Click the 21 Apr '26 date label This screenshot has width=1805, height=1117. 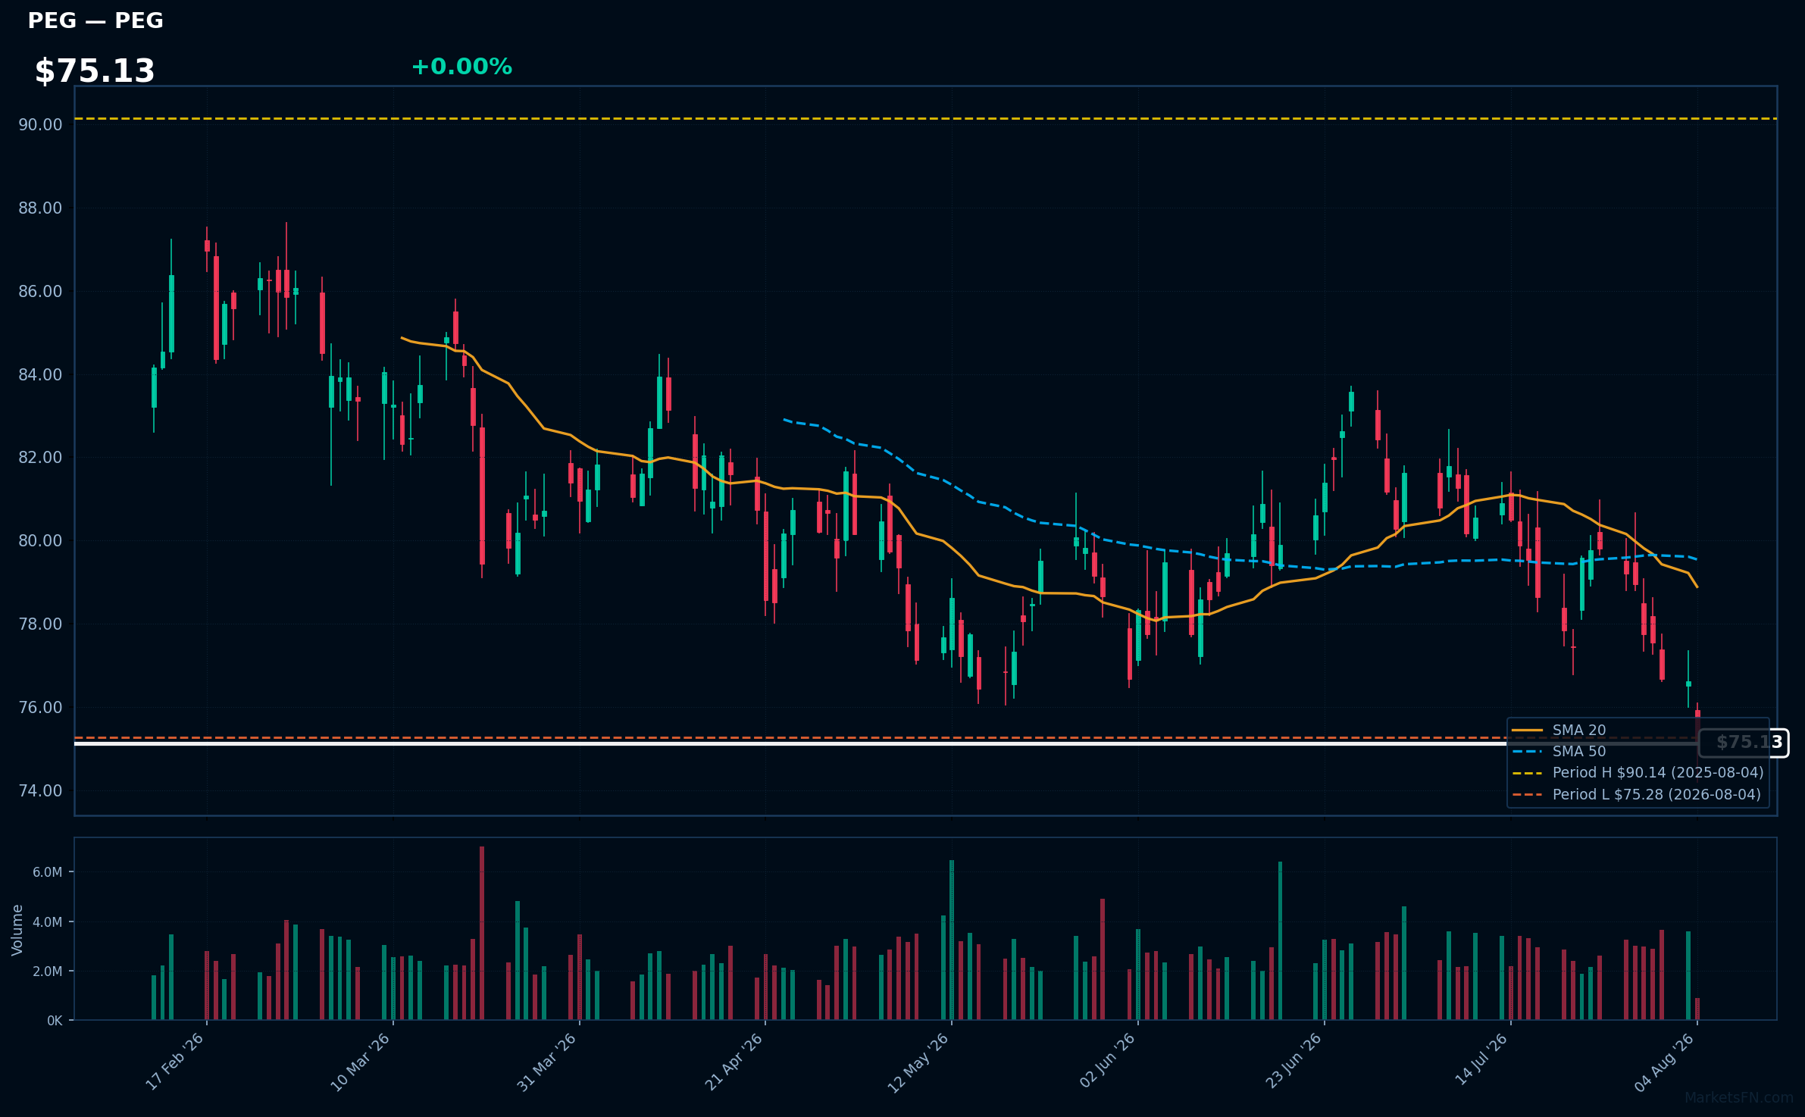point(734,1062)
